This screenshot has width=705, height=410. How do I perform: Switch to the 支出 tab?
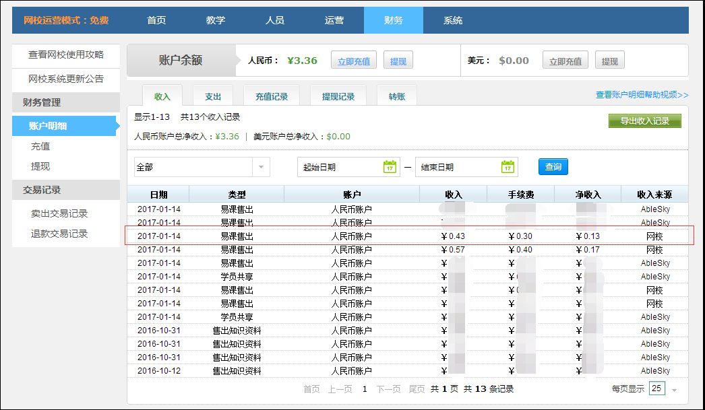click(x=213, y=96)
